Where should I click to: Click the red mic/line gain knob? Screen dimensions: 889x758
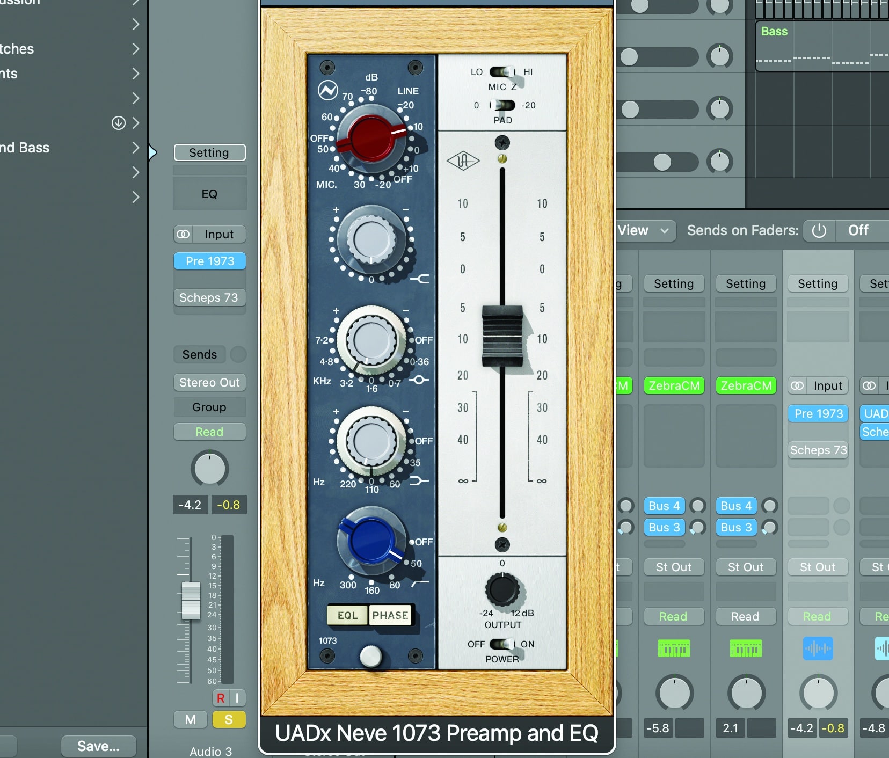coord(371,138)
